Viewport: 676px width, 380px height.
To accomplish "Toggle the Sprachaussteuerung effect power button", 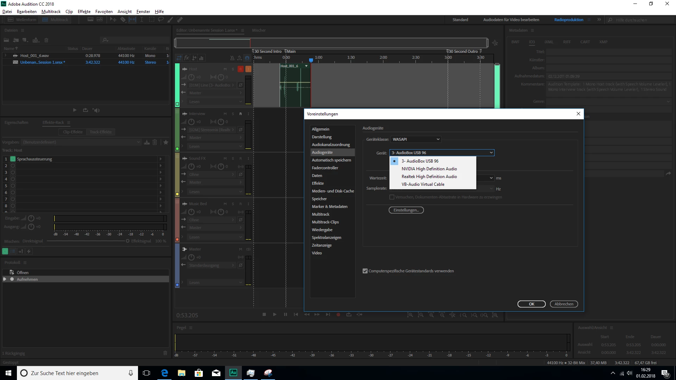I will click(13, 159).
